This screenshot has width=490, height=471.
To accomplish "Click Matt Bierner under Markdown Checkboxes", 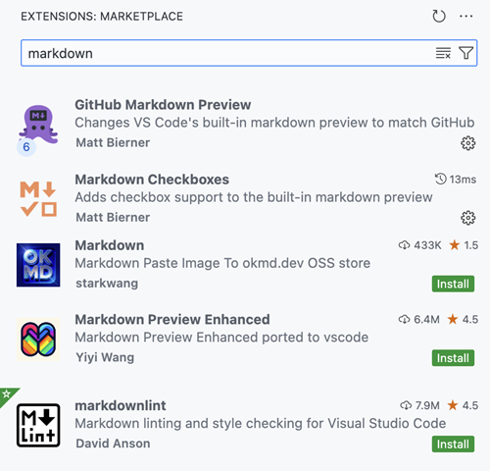I will tap(113, 217).
